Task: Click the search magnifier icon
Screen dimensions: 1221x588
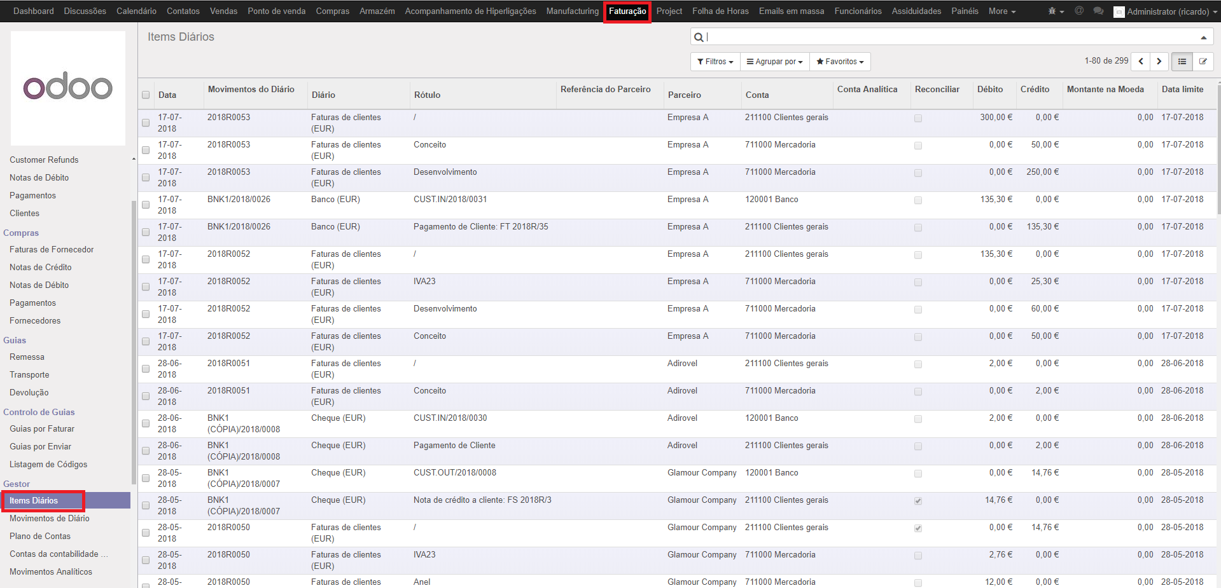Action: pyautogui.click(x=699, y=38)
